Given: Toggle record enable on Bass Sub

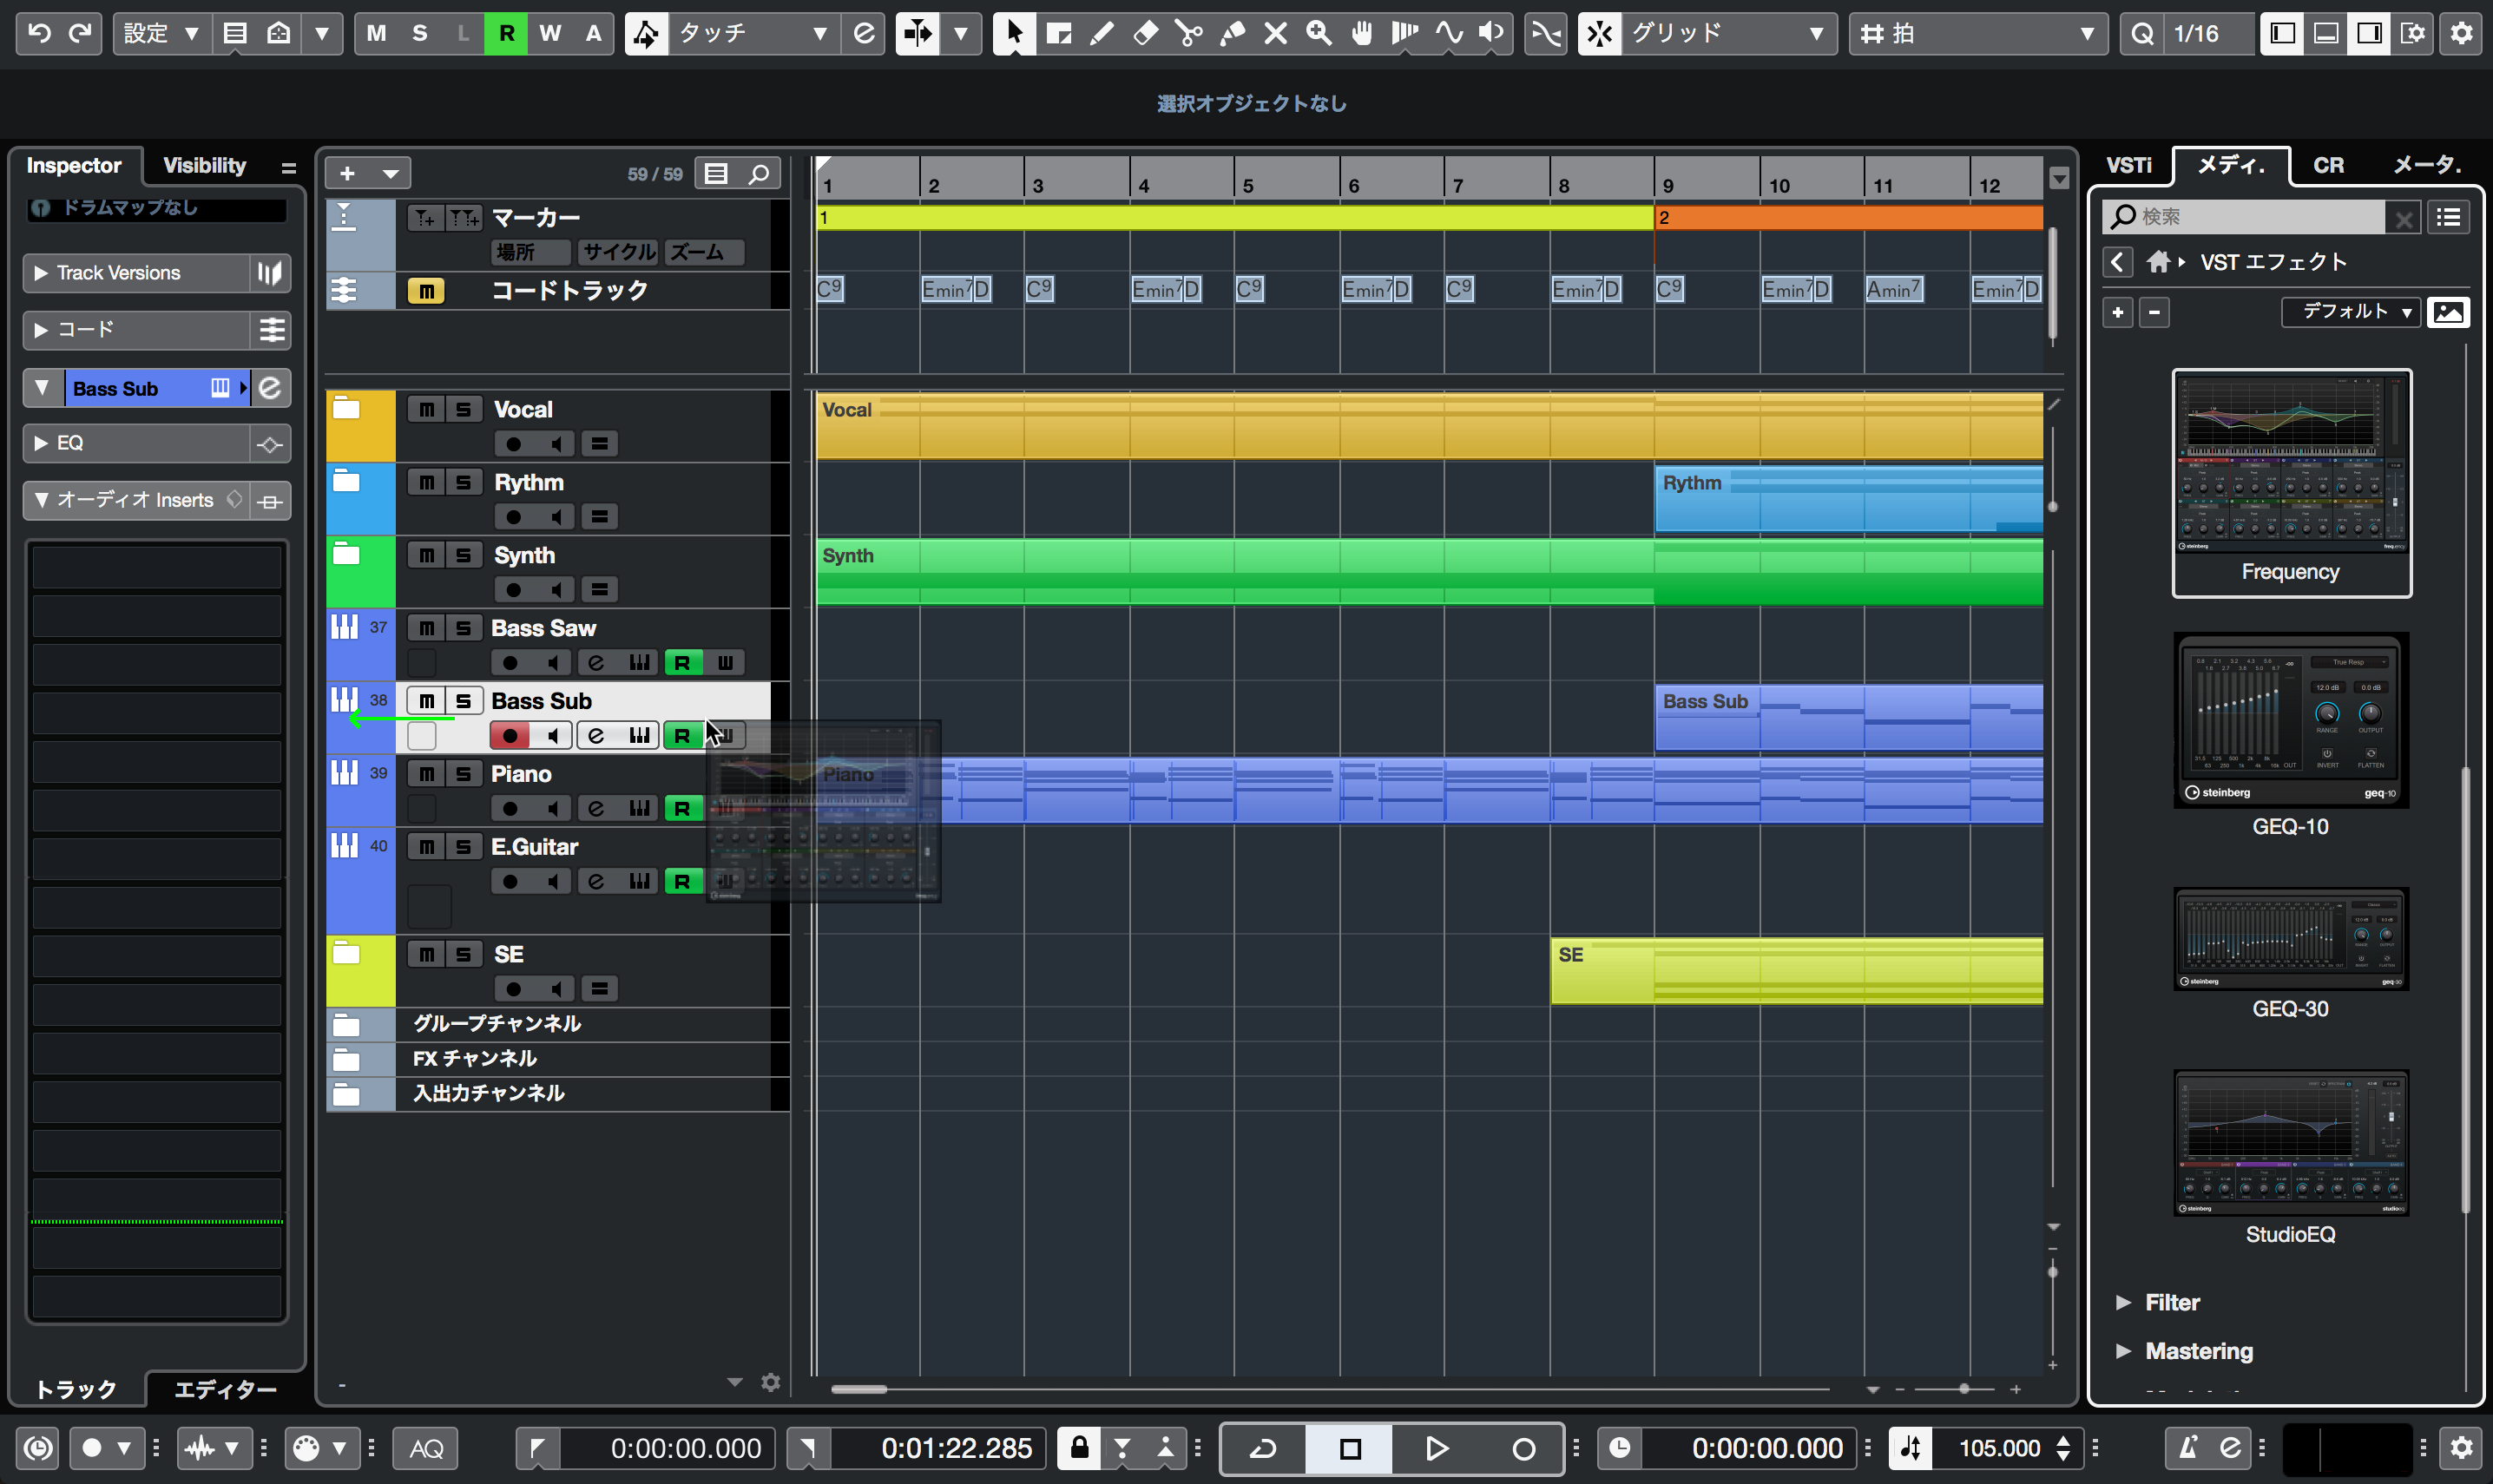Looking at the screenshot, I should coord(510,735).
